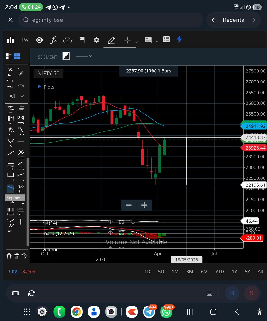Restore default with circular arrow icon

pos(24,256)
